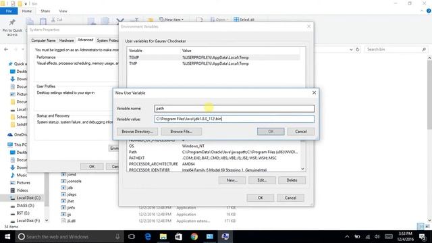The image size is (432, 243).
Task: Click Delete button under system variables
Action: tap(292, 180)
